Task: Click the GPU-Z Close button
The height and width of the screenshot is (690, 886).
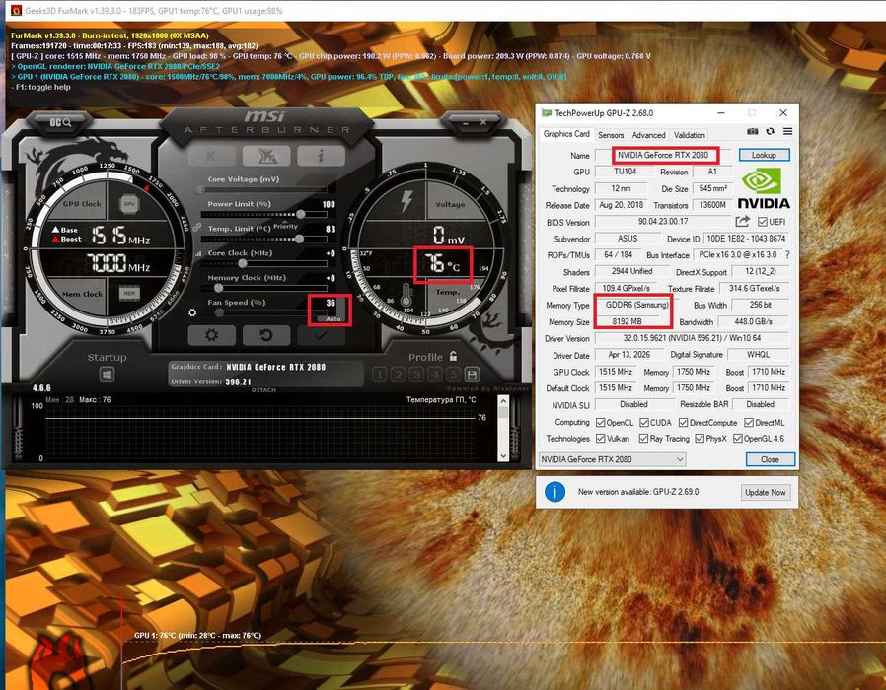Action: pos(771,459)
